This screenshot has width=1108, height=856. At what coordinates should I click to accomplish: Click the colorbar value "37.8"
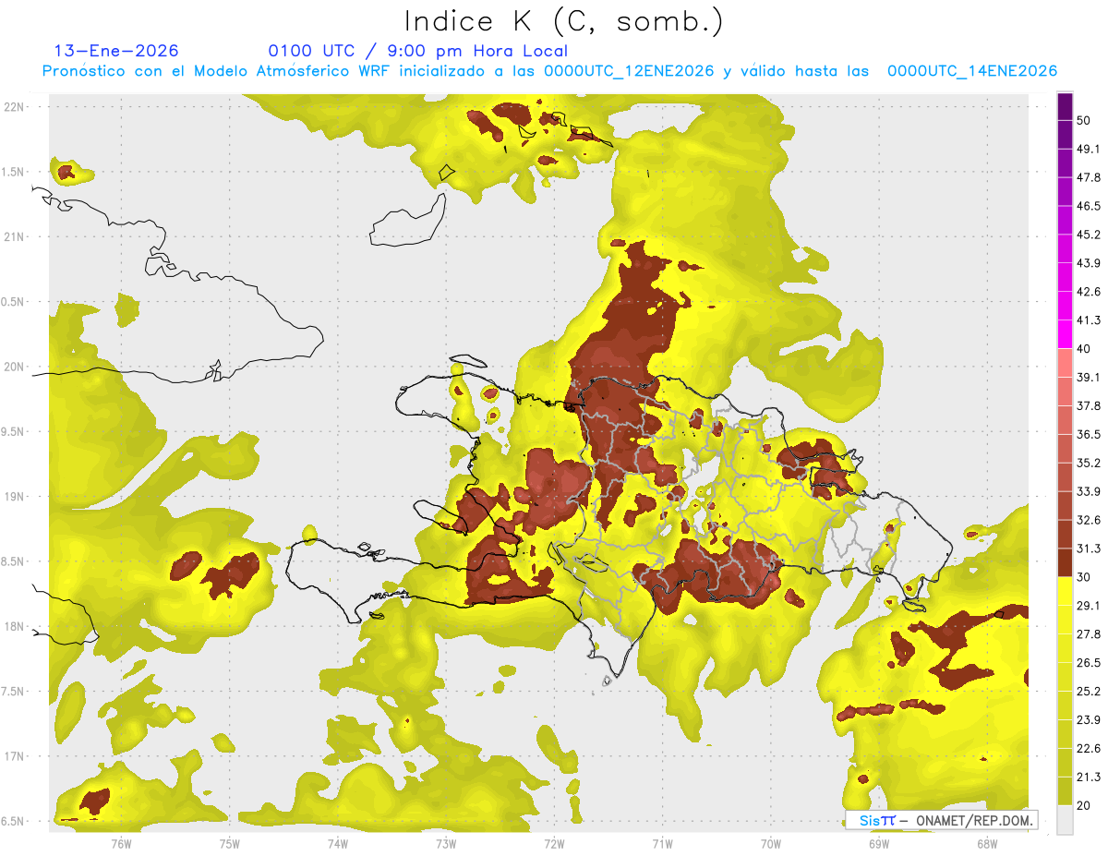pos(1089,405)
